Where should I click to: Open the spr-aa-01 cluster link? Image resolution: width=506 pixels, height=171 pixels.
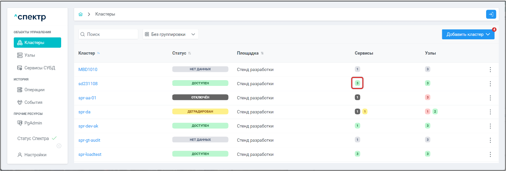(x=87, y=98)
